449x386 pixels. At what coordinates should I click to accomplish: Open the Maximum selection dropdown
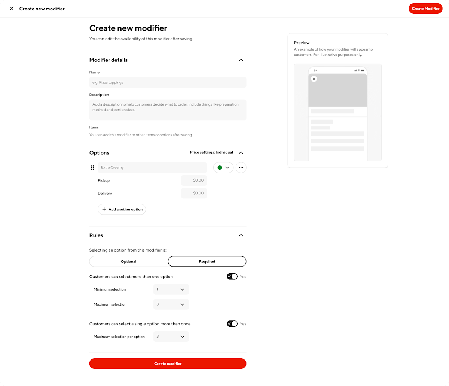(171, 304)
